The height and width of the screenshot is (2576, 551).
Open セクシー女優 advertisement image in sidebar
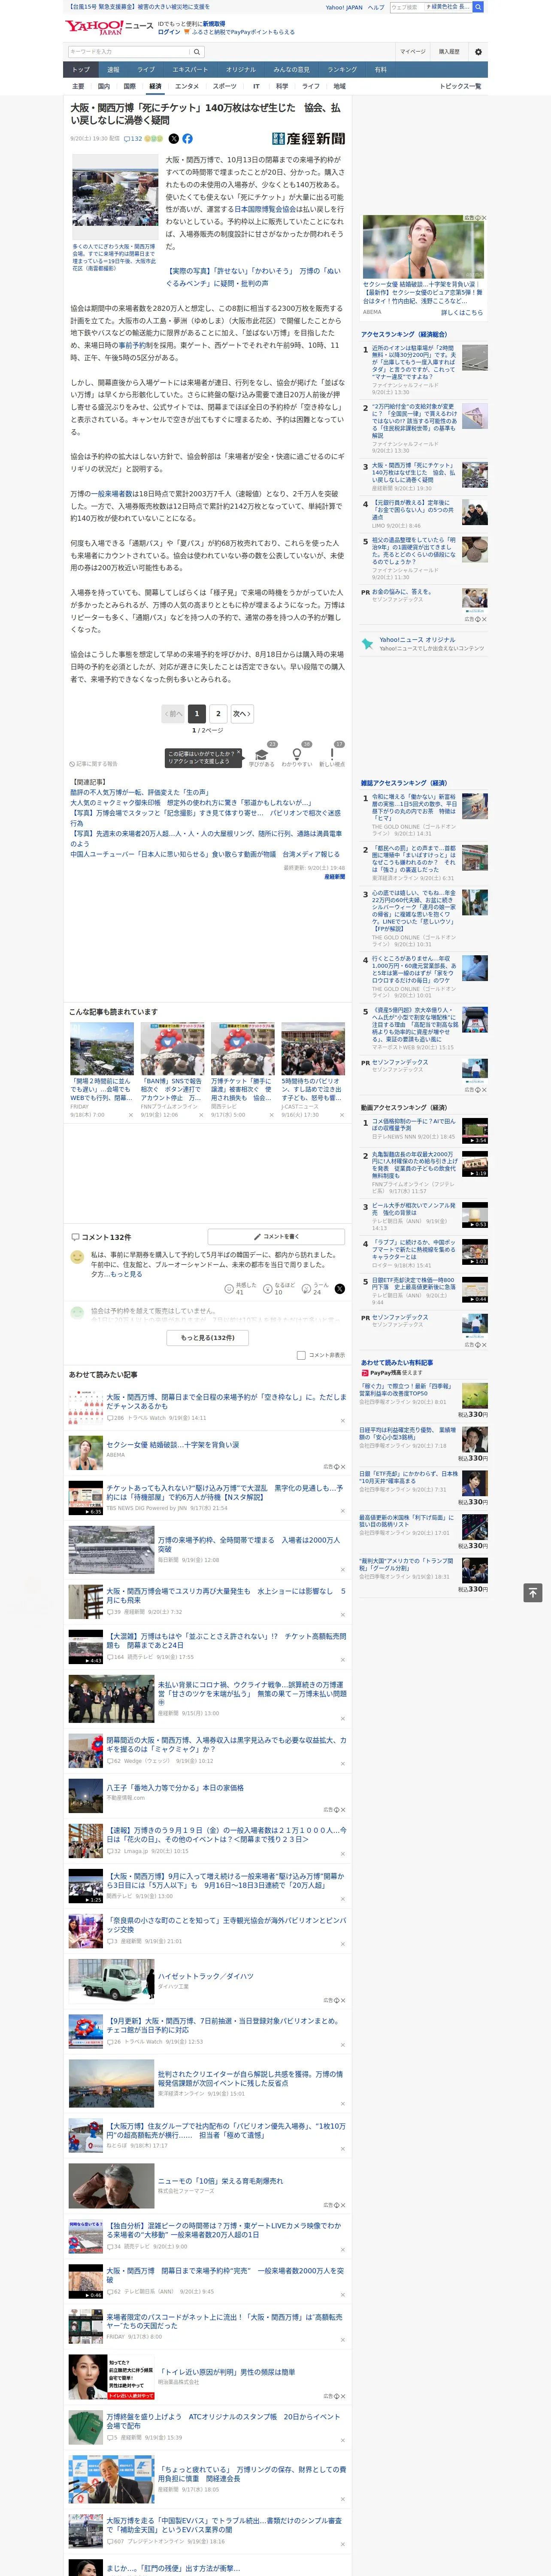(x=423, y=246)
